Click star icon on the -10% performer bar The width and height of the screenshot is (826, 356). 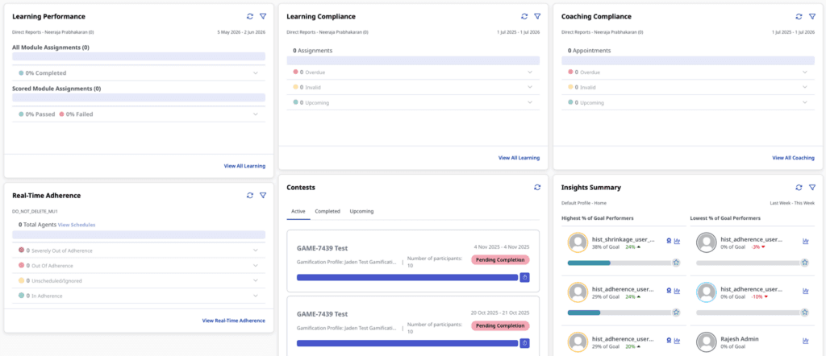805,313
